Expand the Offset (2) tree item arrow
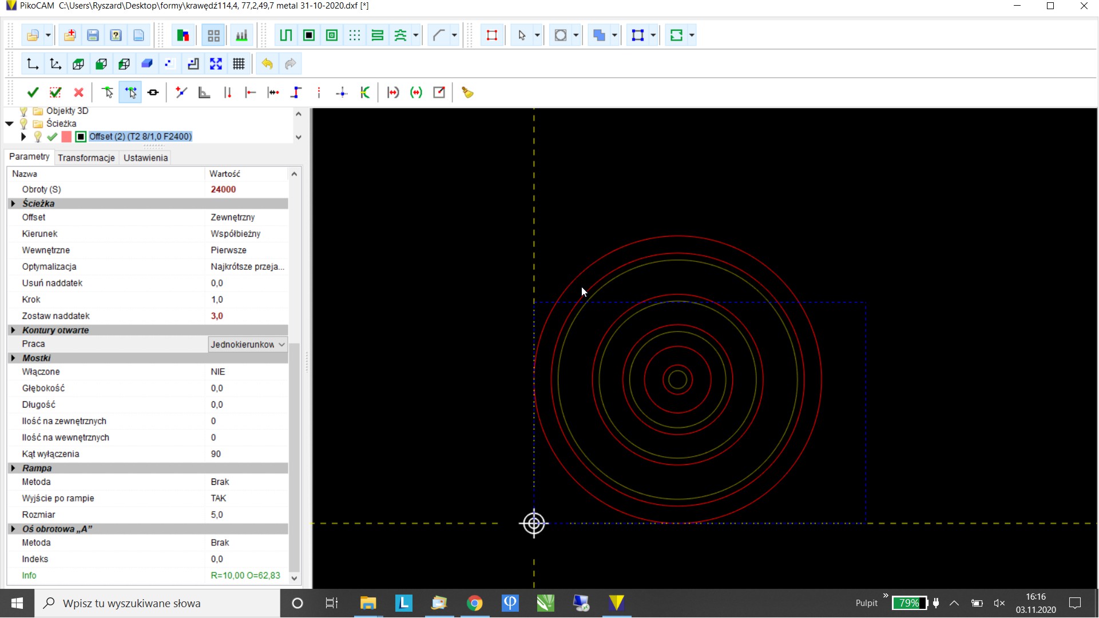The image size is (1099, 618). tap(23, 137)
